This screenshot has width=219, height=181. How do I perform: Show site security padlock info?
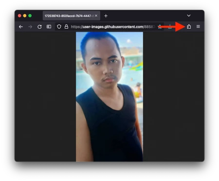[66, 27]
